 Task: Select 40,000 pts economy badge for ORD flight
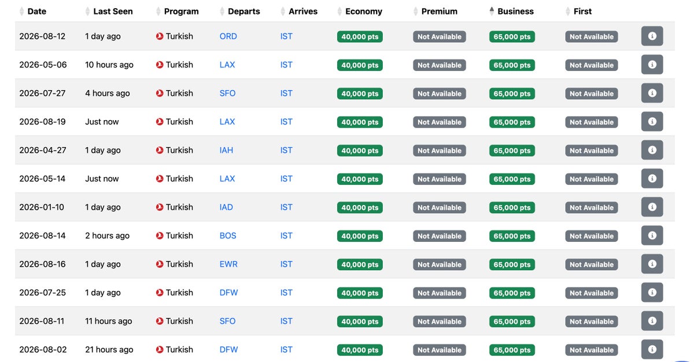click(360, 36)
